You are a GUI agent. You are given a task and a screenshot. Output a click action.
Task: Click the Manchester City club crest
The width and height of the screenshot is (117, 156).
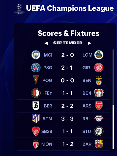[x=36, y=55]
